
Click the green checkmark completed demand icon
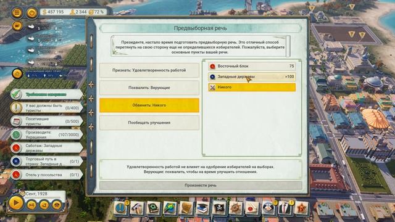click(16, 94)
